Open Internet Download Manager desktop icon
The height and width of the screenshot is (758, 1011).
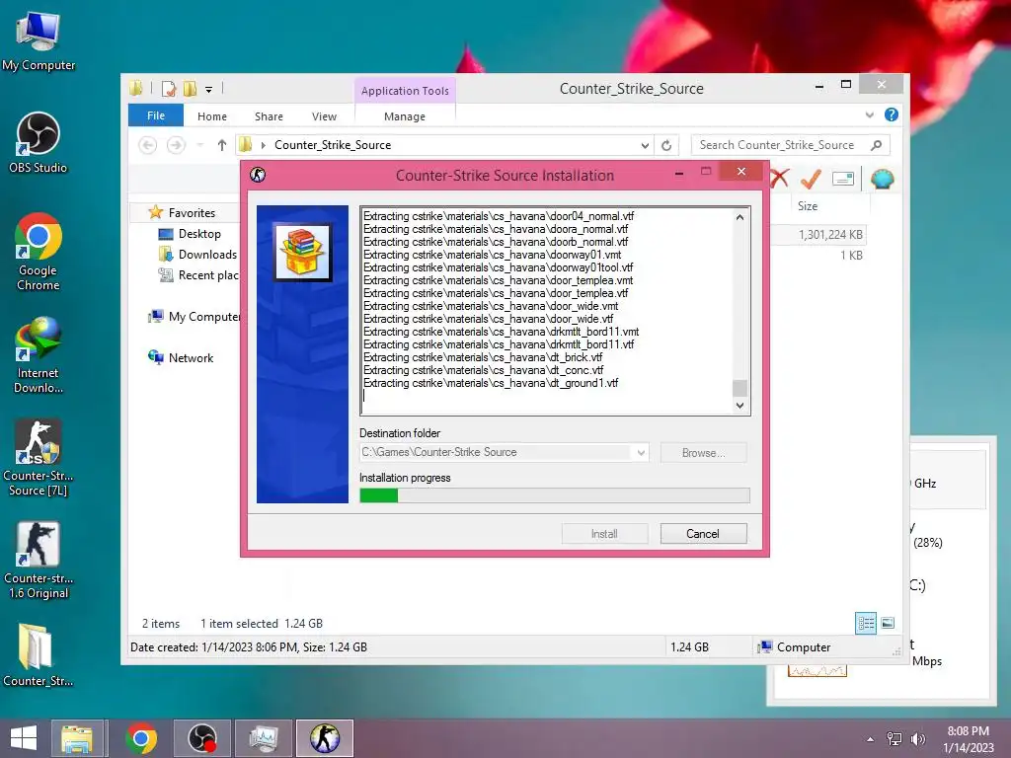(x=39, y=354)
